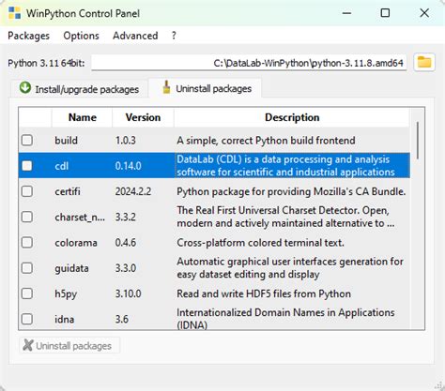Image resolution: width=445 pixels, height=391 pixels.
Task: Open the Options menu
Action: (x=81, y=36)
